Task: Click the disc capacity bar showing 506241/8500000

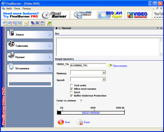Action: (x=91, y=113)
